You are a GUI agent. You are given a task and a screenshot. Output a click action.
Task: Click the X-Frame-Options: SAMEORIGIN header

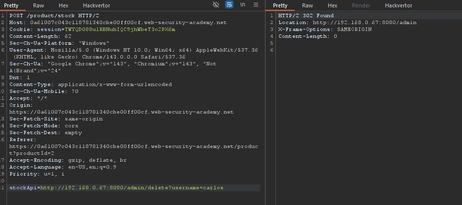(325, 29)
